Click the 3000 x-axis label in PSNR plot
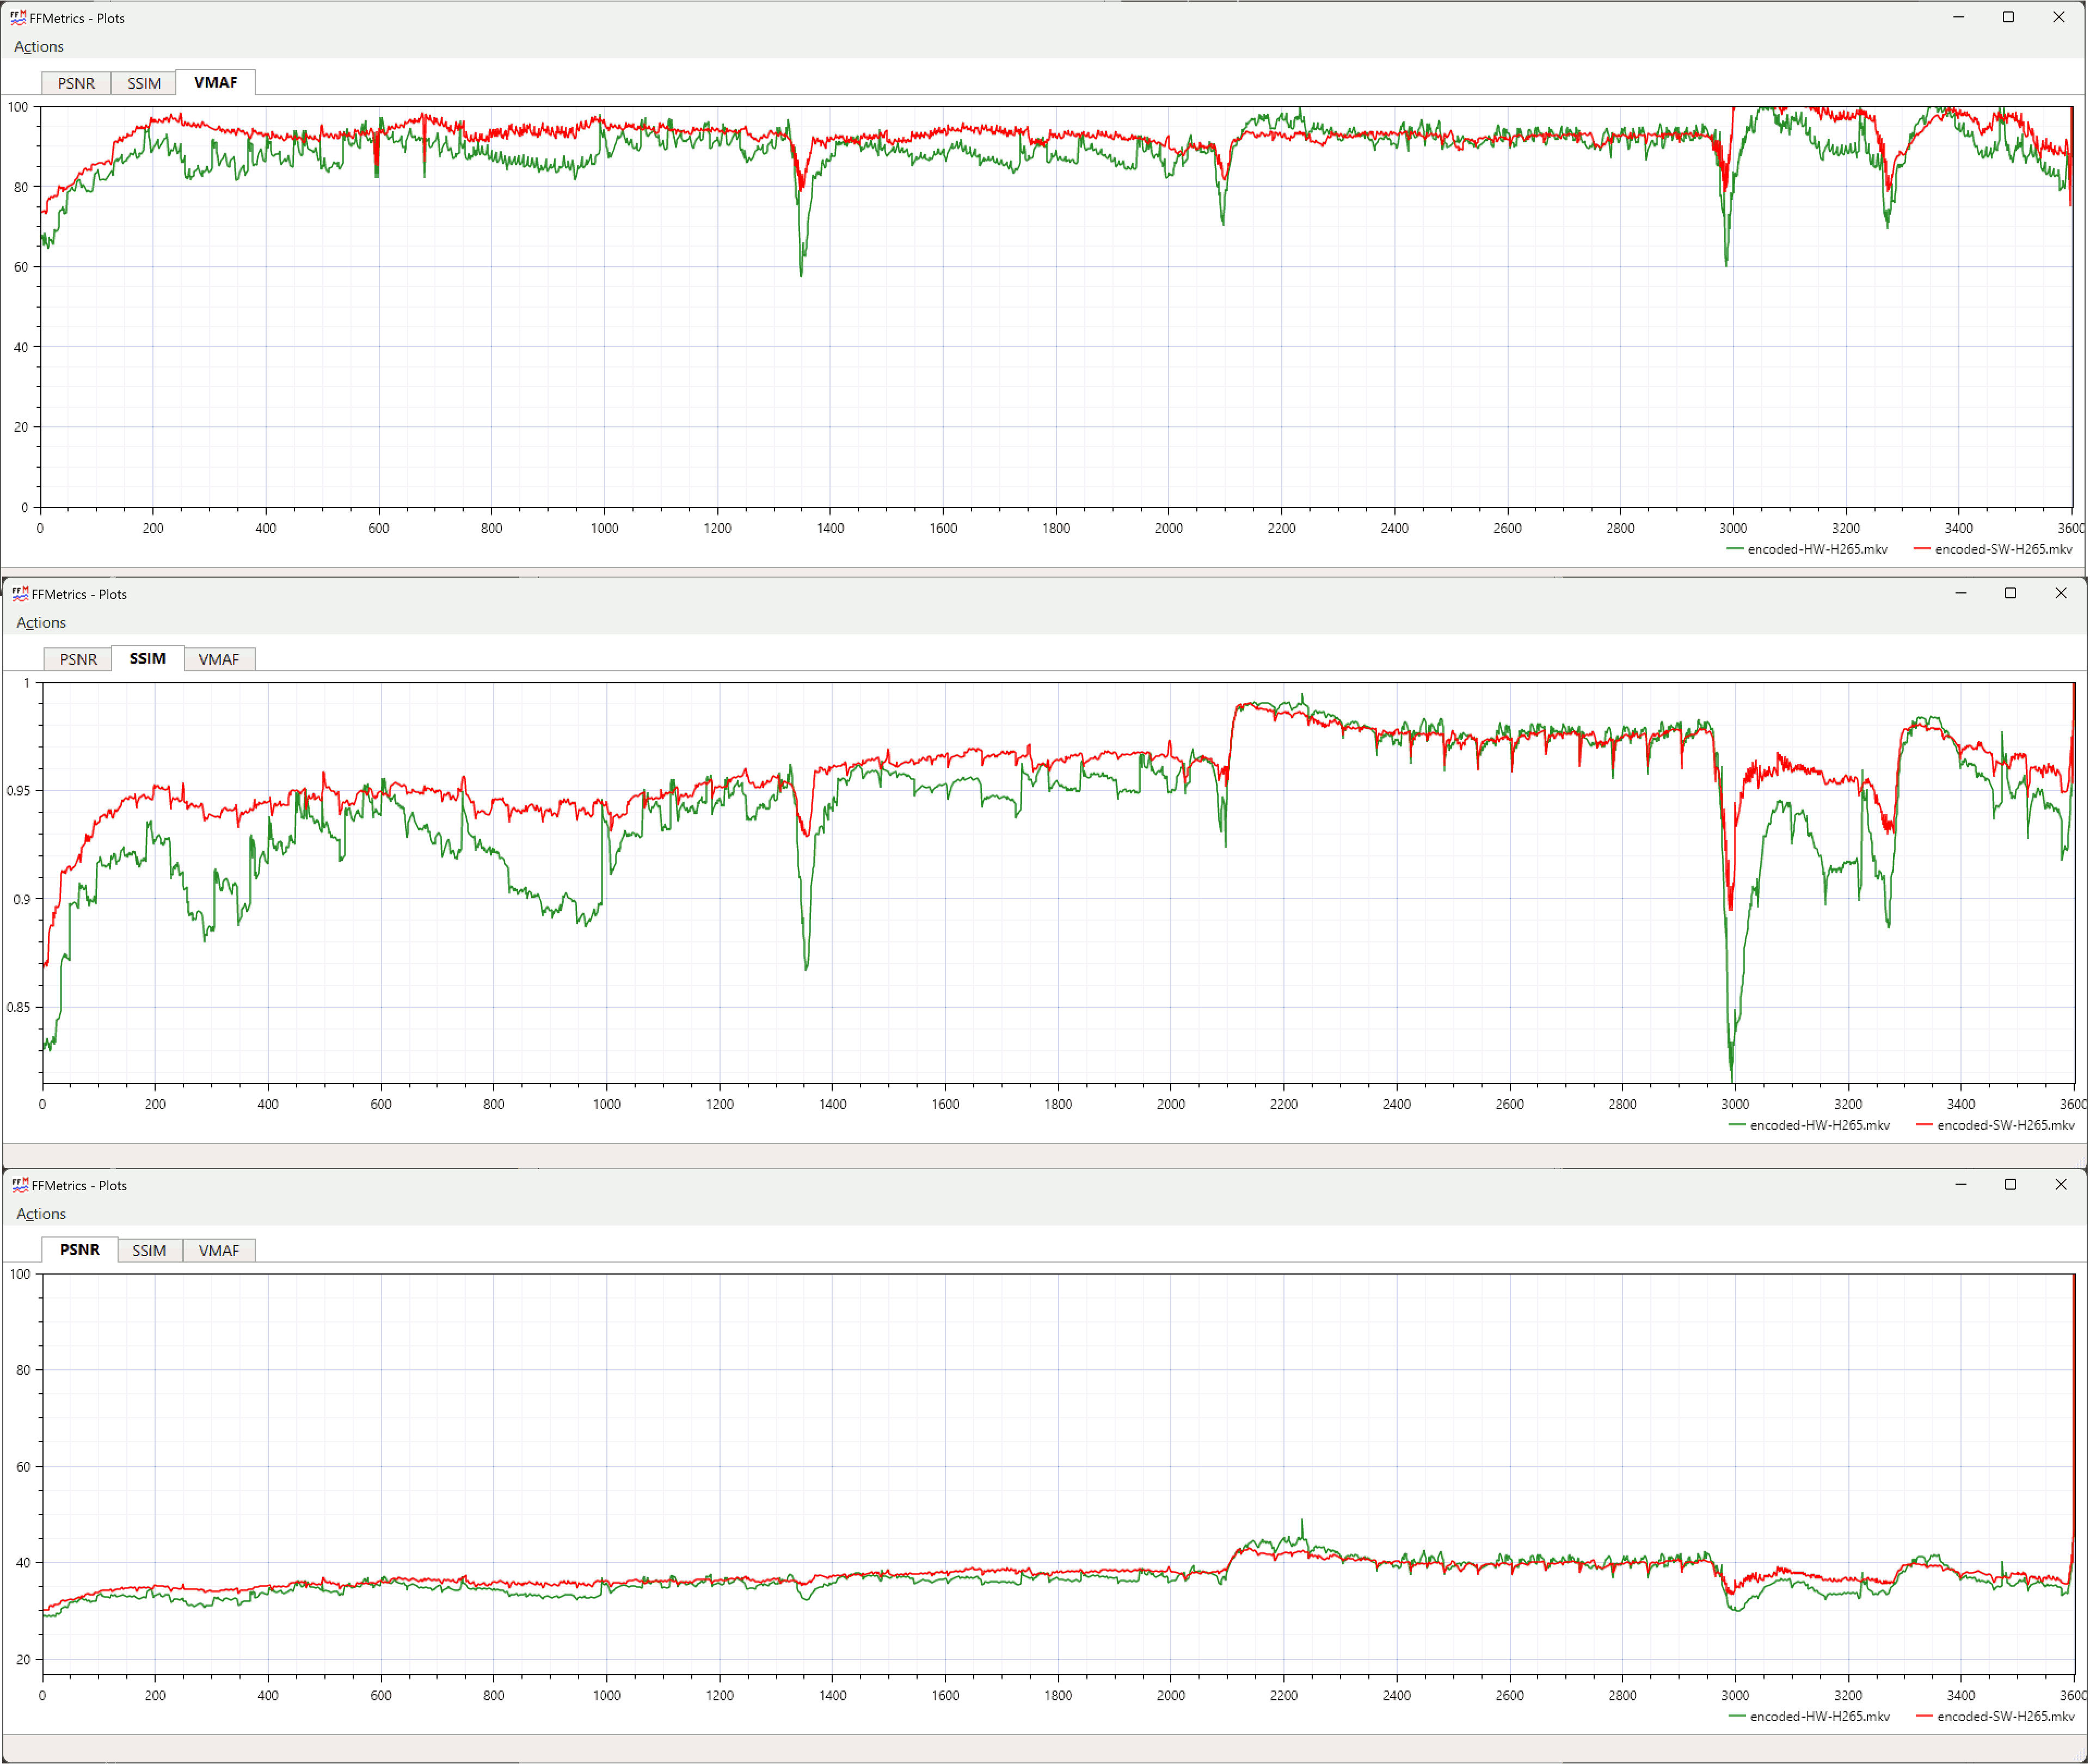 click(x=1735, y=1695)
